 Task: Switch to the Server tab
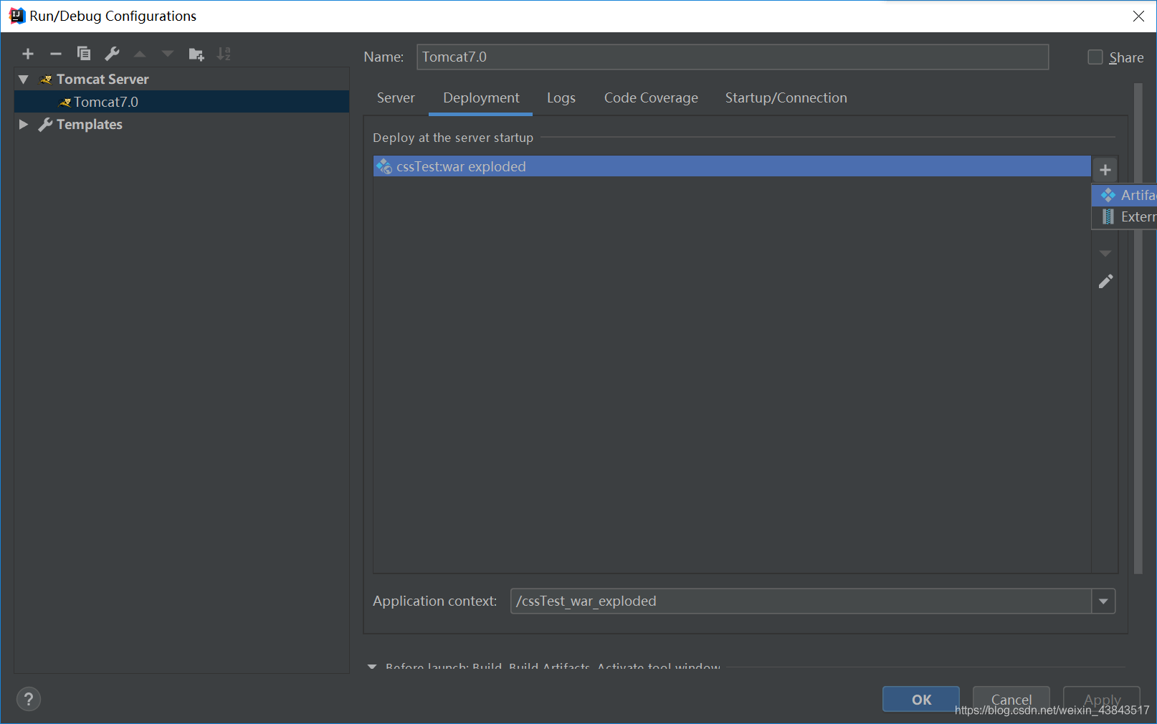396,98
